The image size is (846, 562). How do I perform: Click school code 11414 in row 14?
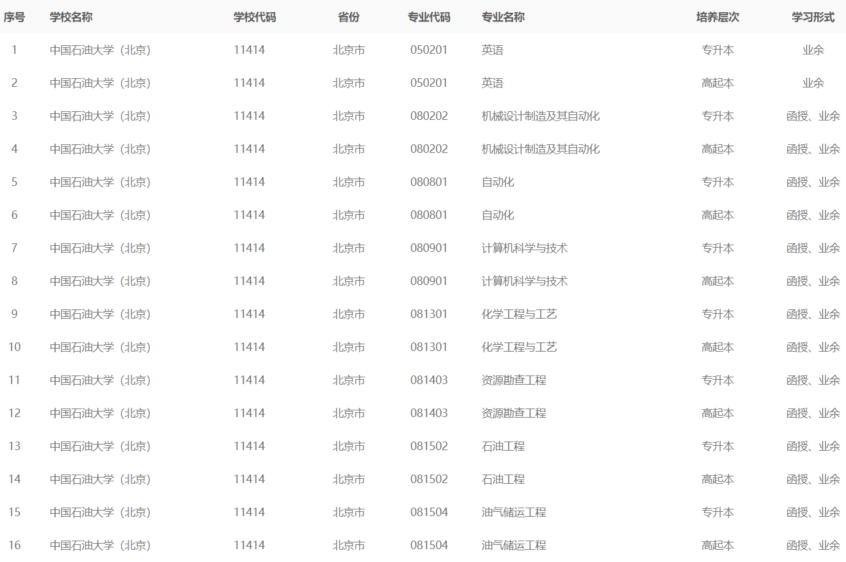coord(249,479)
